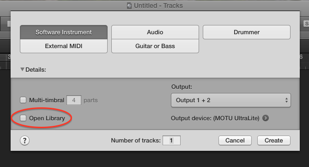The height and width of the screenshot is (167, 309).
Task: Click the document icon in title bar
Action: tap(129, 6)
